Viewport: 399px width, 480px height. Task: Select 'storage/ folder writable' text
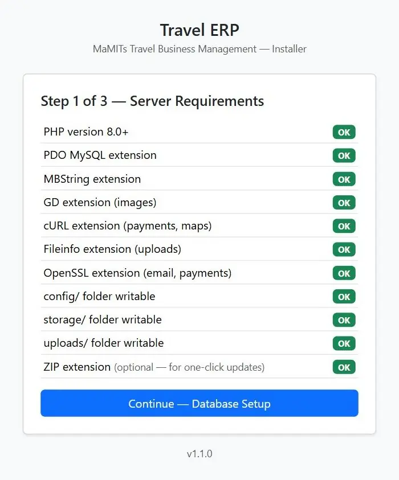pos(103,320)
